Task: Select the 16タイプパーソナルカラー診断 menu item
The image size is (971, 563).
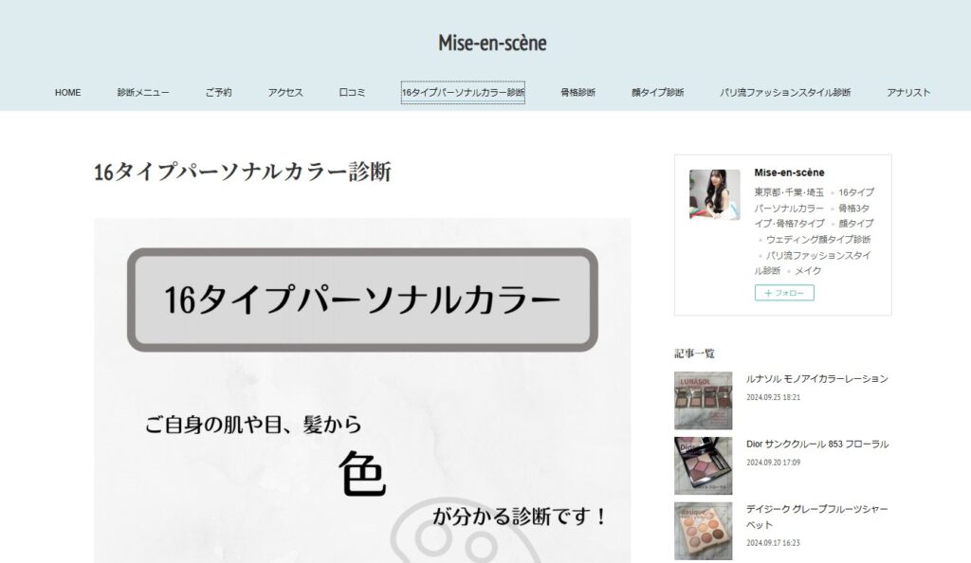Action: coord(463,93)
